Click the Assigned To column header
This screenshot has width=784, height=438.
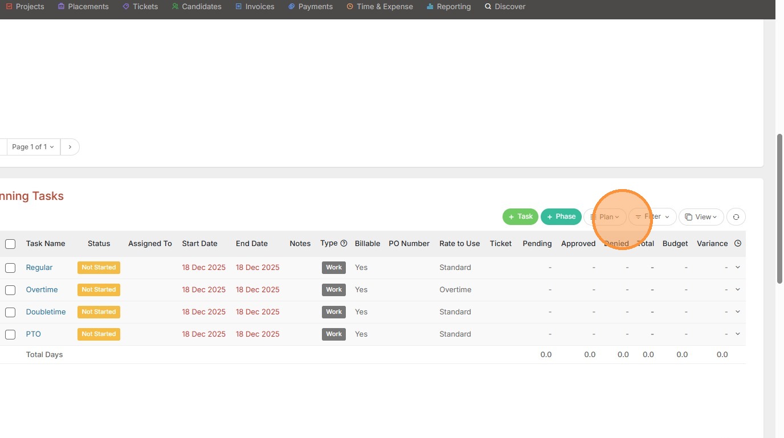click(x=150, y=244)
